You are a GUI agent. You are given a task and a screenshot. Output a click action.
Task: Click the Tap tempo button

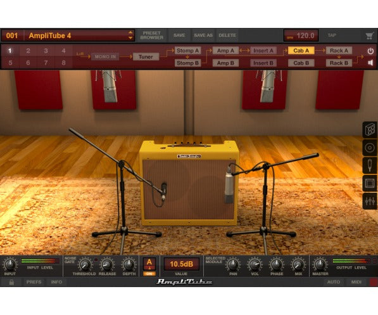332,35
